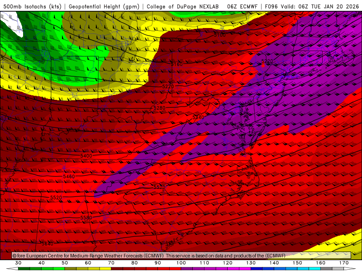Select the 40 value on the color scale
The width and height of the screenshot is (362, 271).
tap(42, 263)
